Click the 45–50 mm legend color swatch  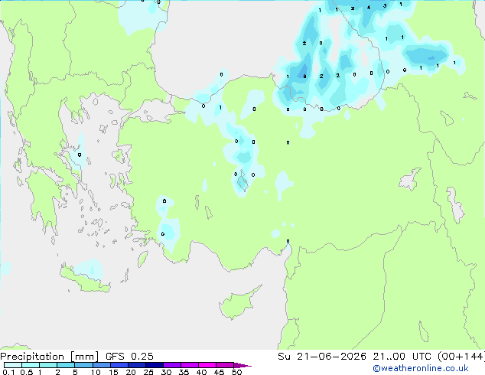225,365
